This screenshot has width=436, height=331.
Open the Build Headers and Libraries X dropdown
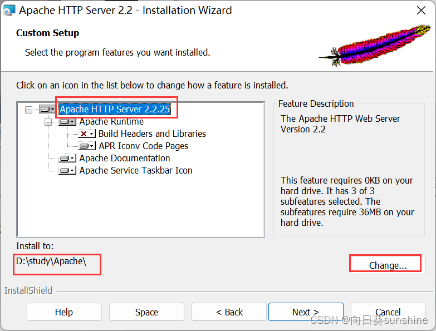(x=87, y=134)
